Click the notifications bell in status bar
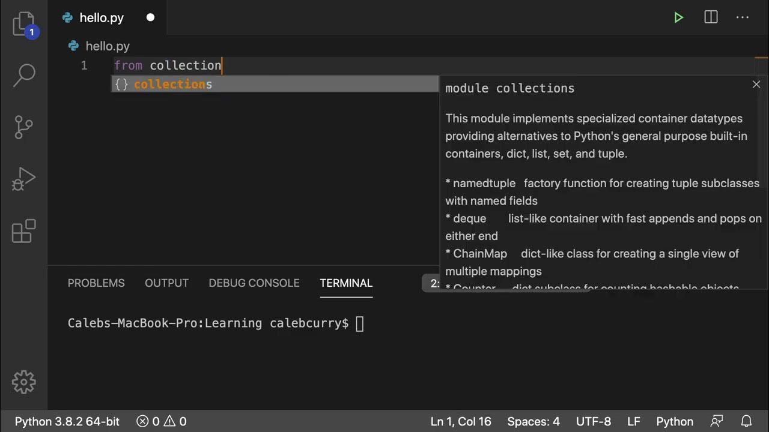 [x=746, y=421]
